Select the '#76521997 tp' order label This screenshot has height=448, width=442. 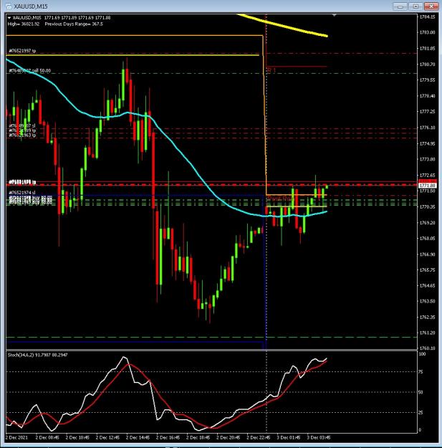point(22,51)
